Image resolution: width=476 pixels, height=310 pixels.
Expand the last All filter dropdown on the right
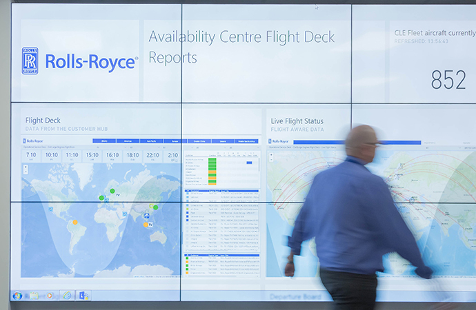pyautogui.click(x=244, y=147)
